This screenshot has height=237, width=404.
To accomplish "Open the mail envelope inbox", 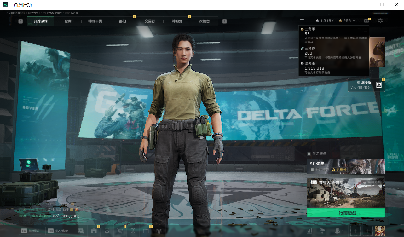I will 366,21.
